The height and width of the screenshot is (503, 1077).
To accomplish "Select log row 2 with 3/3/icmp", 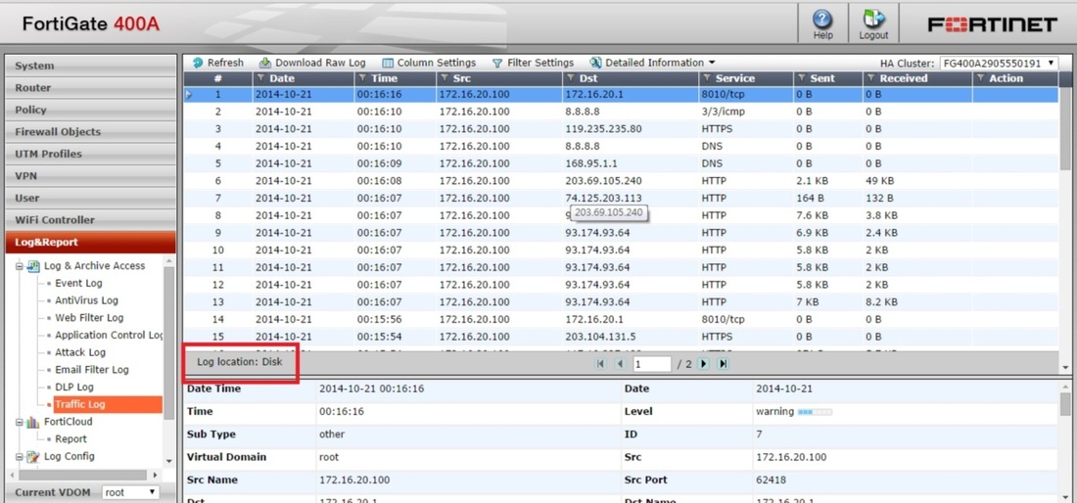I will [x=621, y=112].
